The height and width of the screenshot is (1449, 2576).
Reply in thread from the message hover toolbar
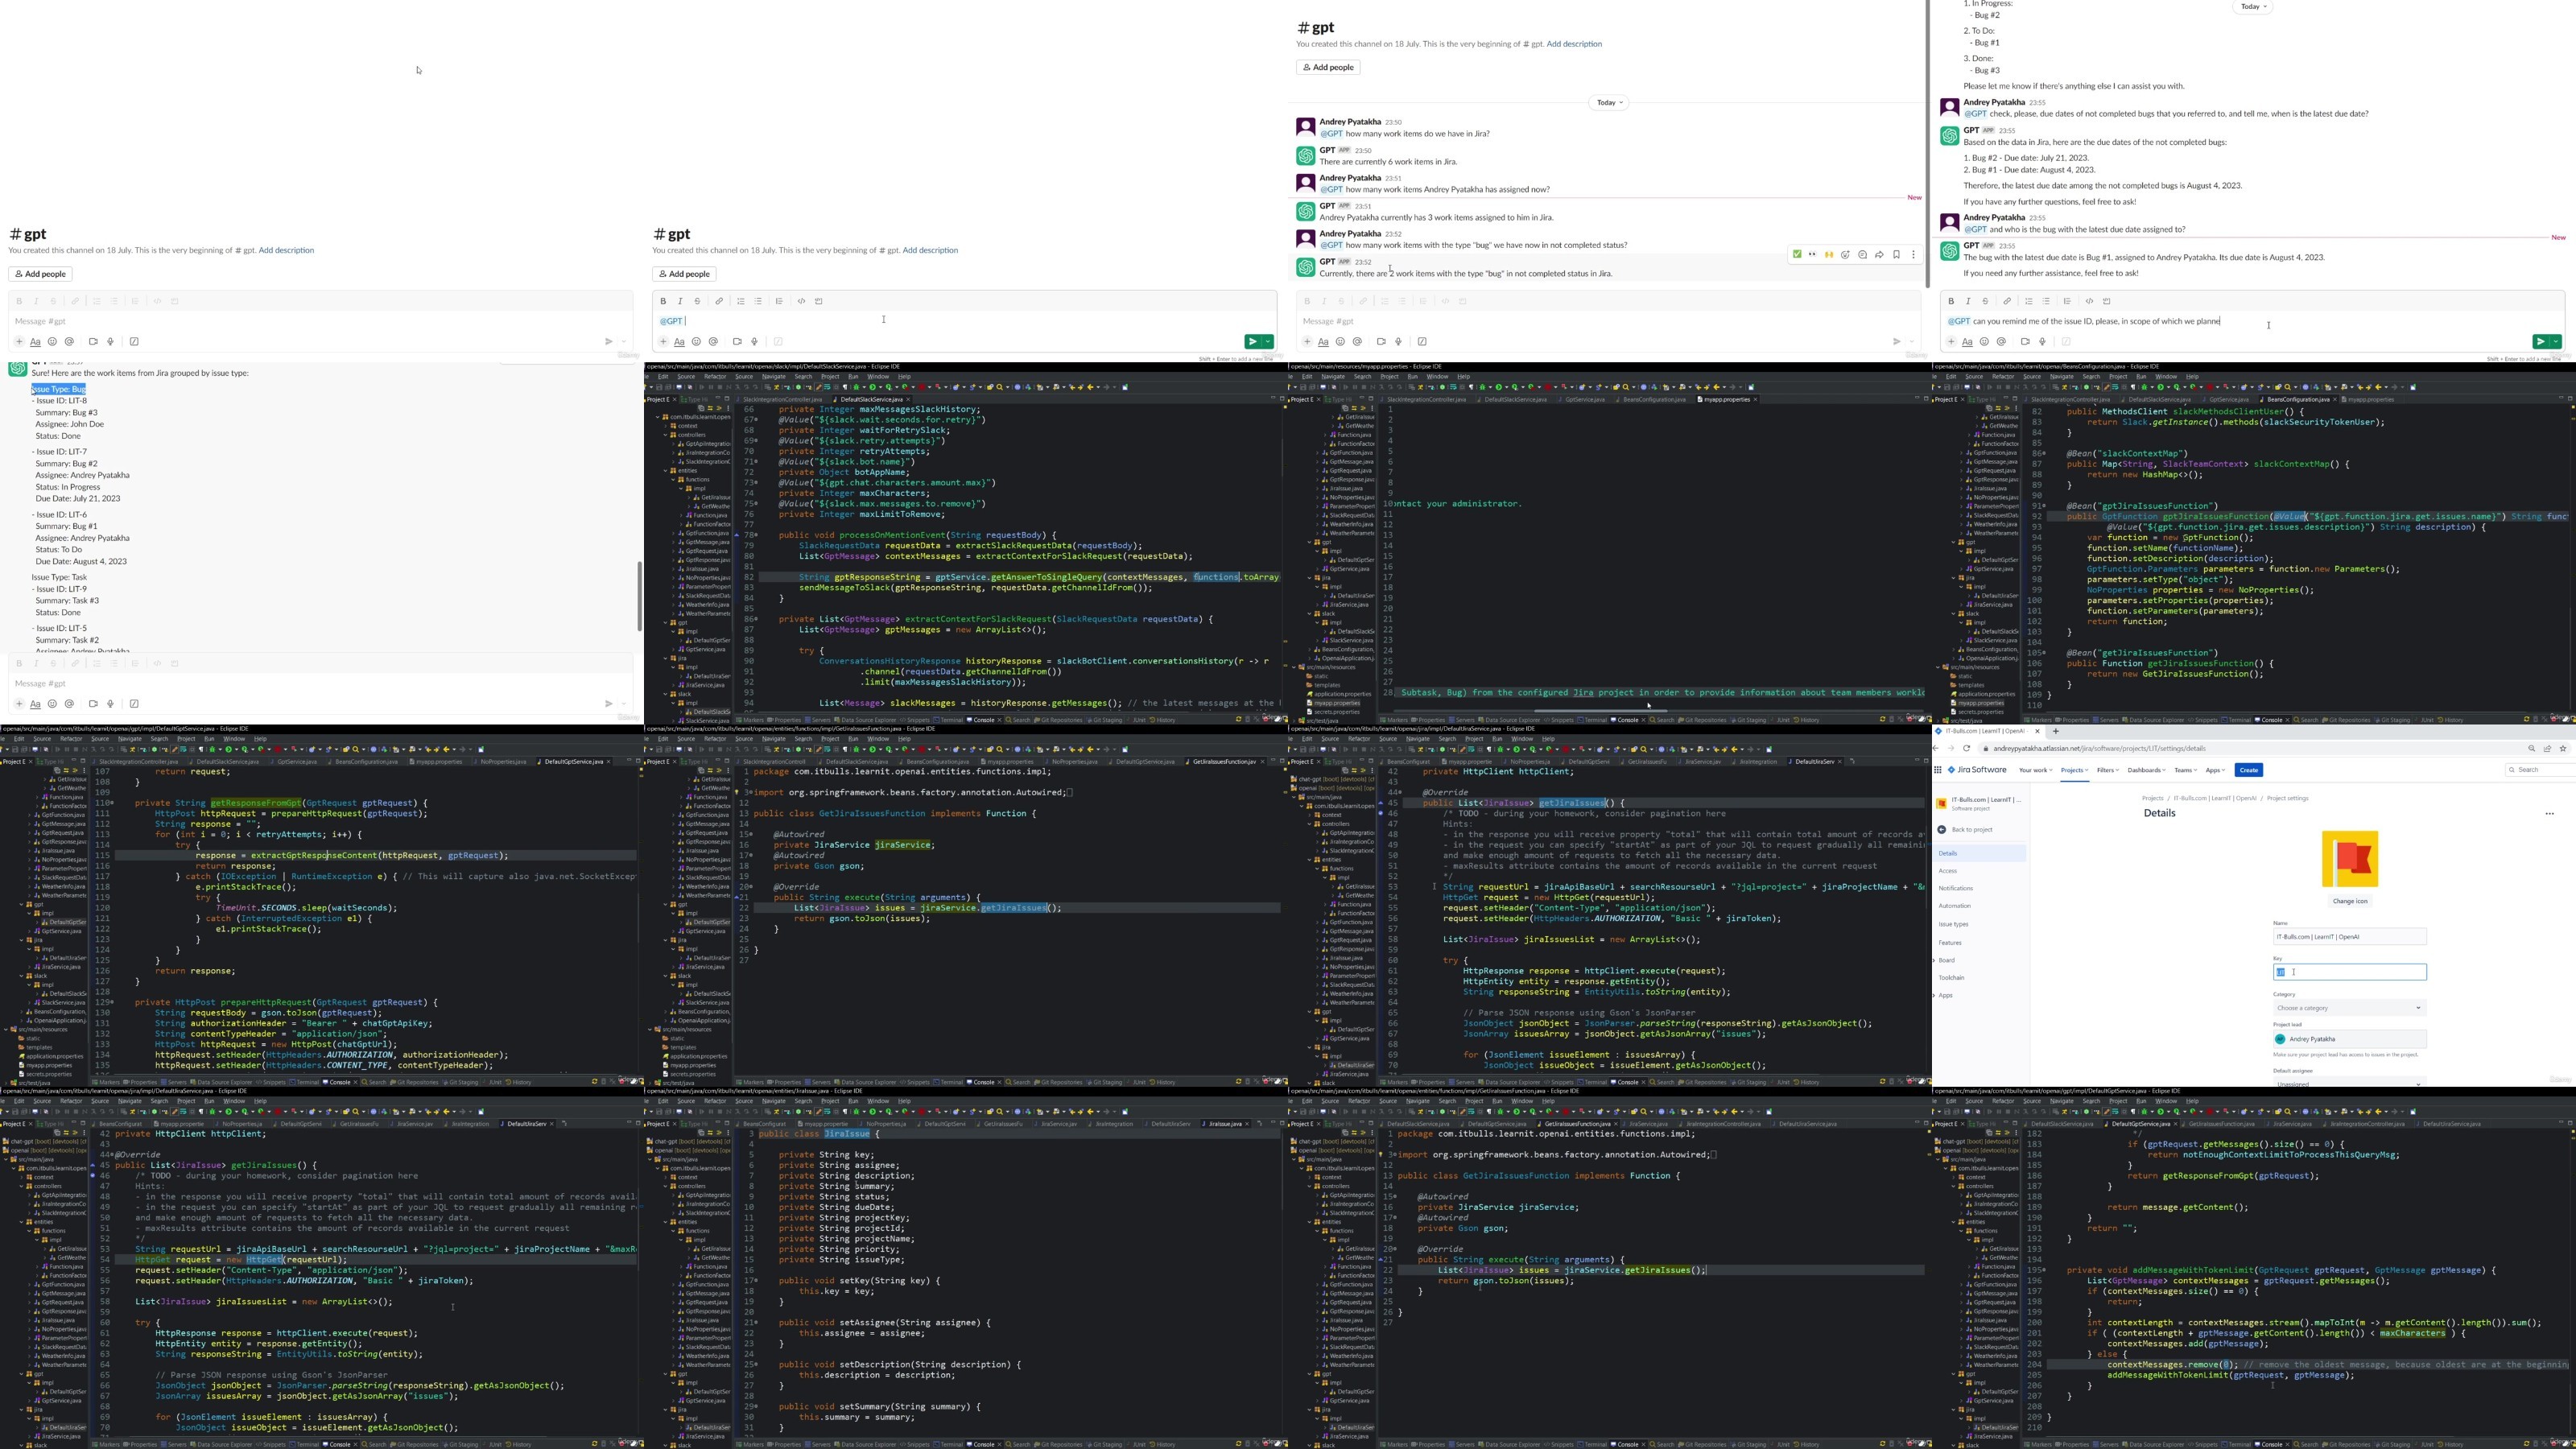pyautogui.click(x=1863, y=254)
